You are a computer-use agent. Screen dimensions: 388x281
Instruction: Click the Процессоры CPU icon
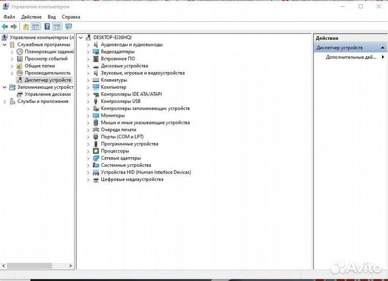tap(96, 151)
